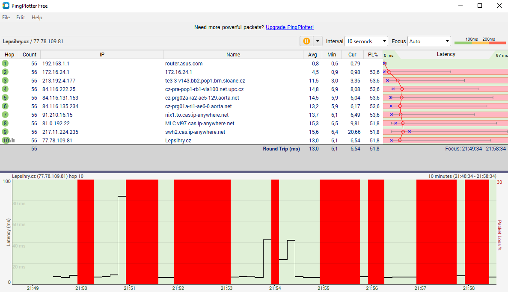This screenshot has height=292, width=508.
Task: Open the arrow menu beside the pause button
Action: [318, 41]
